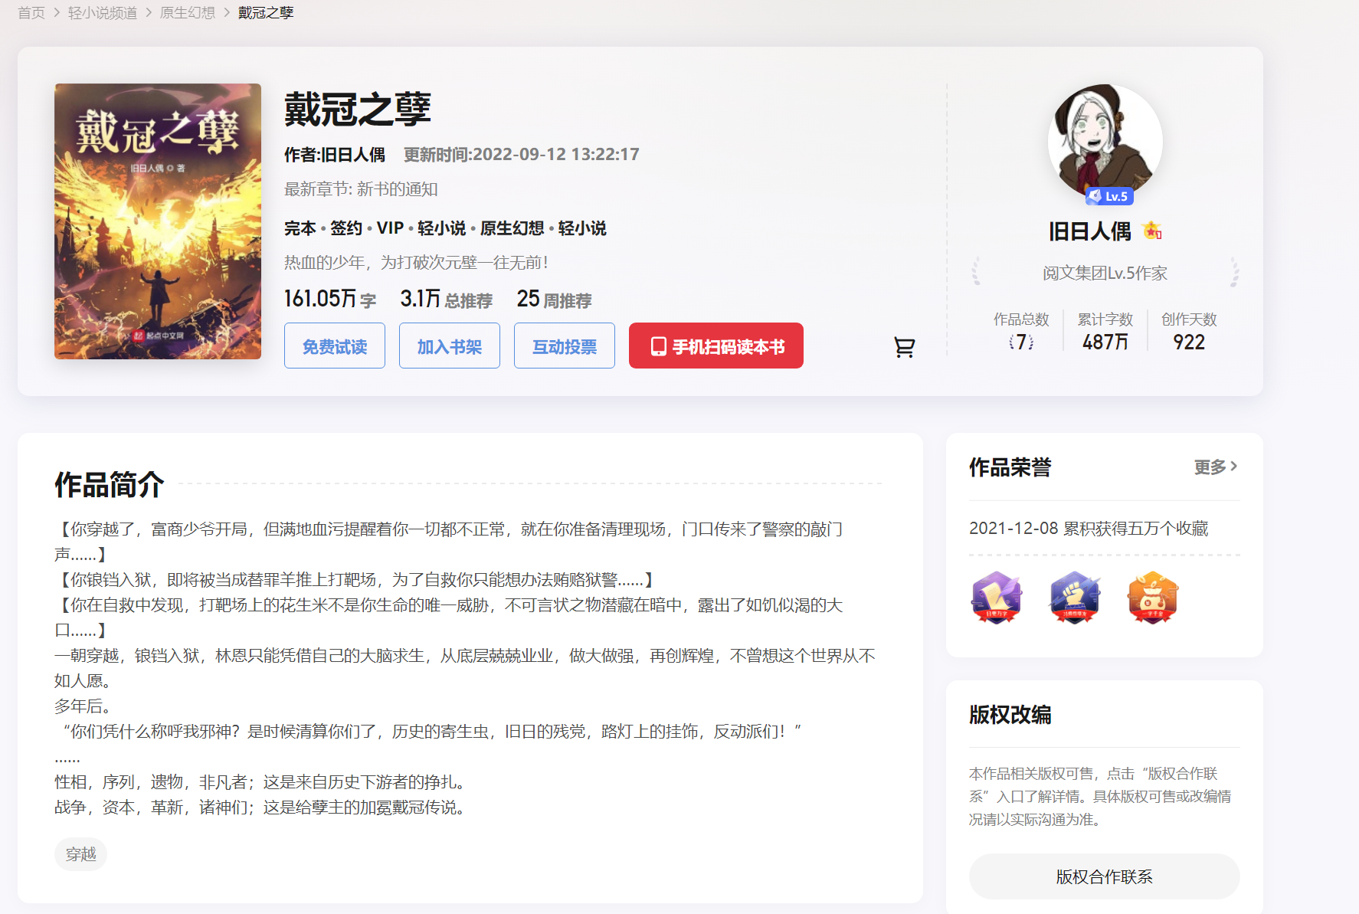
Task: Click the 版权改编 heading
Action: click(1010, 715)
